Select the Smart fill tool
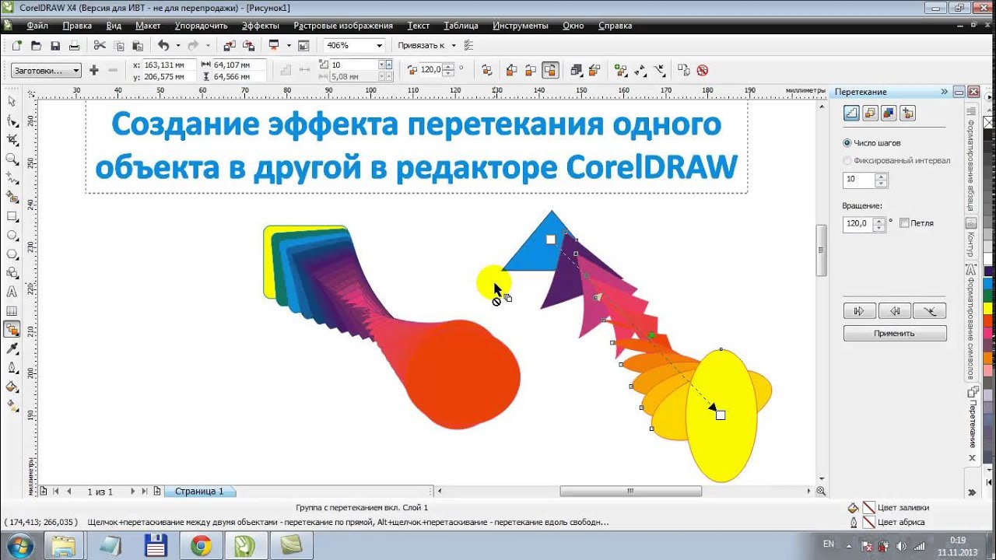This screenshot has width=996, height=560. [12, 197]
